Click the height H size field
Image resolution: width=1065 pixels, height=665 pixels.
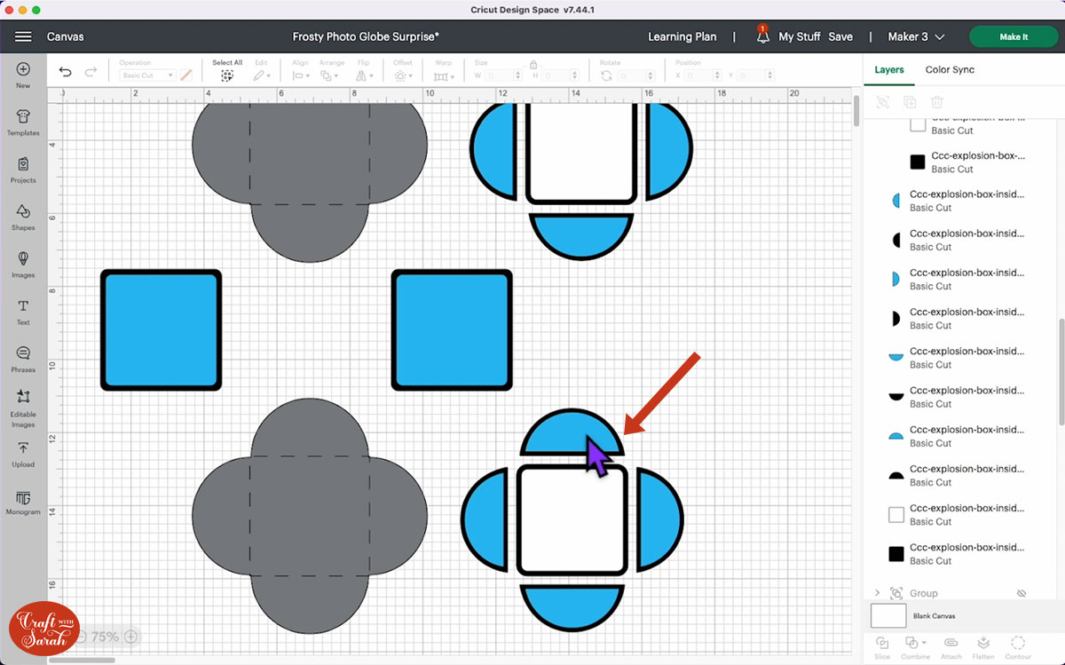562,76
